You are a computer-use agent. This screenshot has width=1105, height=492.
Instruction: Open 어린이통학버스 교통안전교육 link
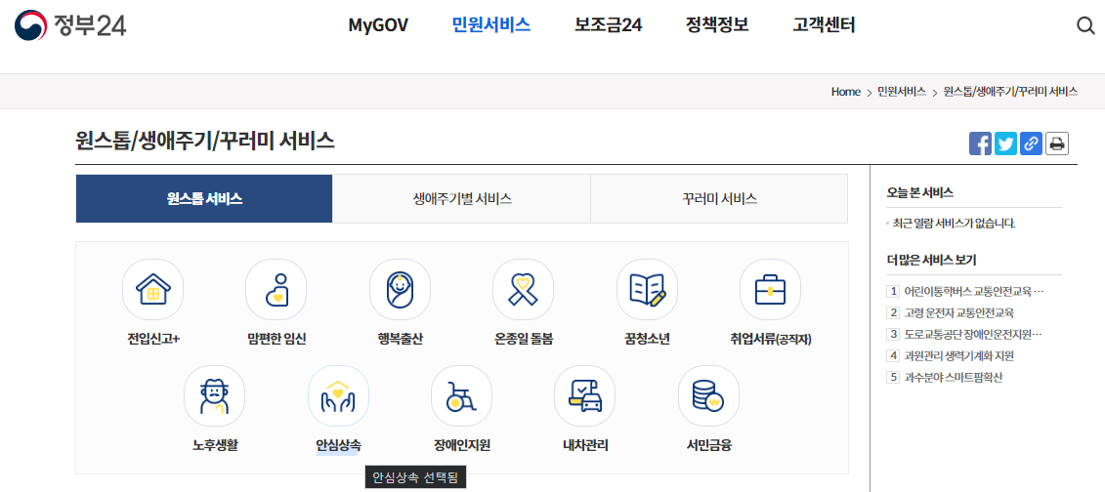pos(972,291)
